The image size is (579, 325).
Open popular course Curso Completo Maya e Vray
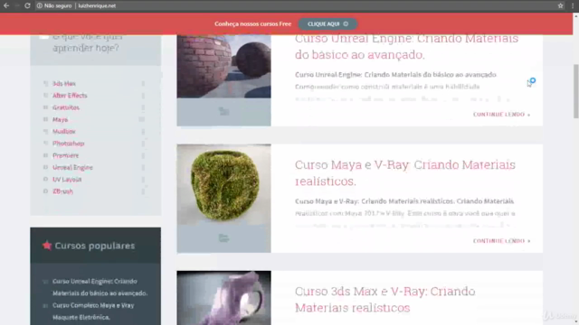(x=93, y=311)
